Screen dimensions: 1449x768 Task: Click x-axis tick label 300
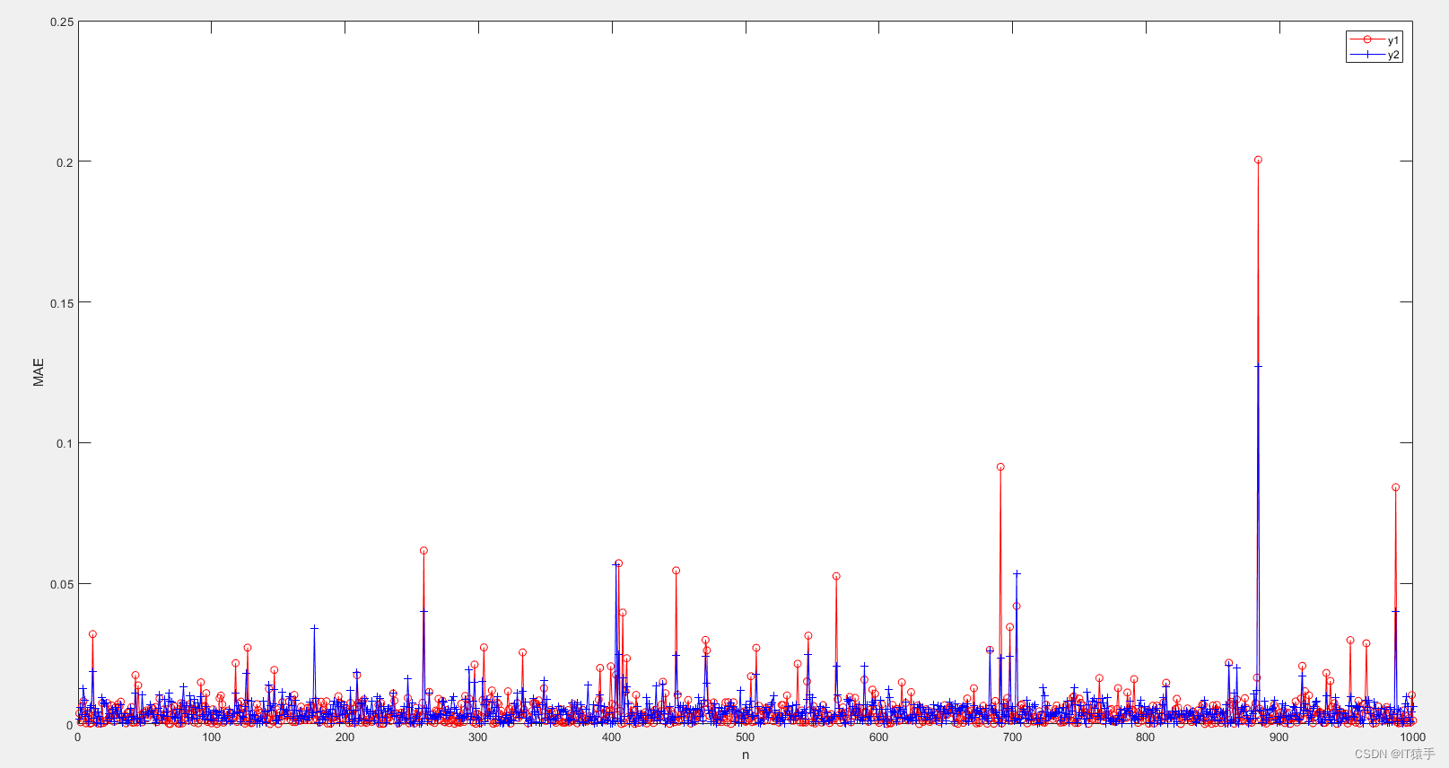click(478, 737)
